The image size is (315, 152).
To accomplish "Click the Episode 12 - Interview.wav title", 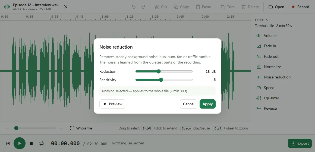I will 36,5.
